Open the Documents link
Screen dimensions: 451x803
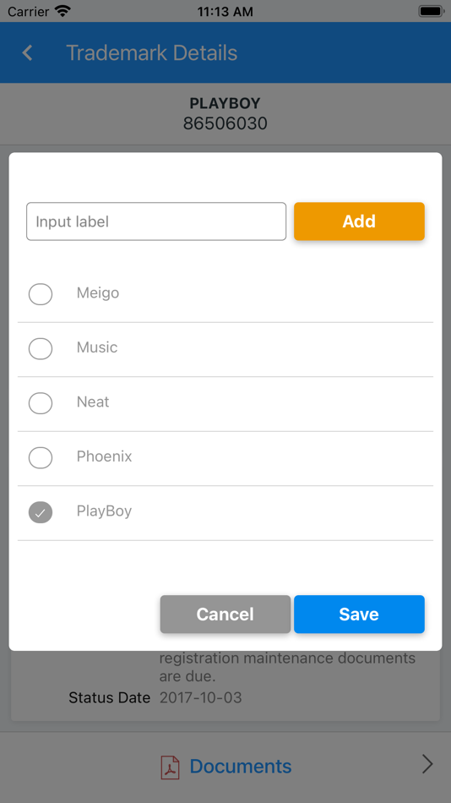pos(241,766)
